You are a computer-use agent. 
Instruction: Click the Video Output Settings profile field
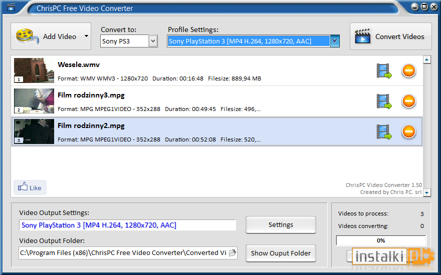coord(127,225)
